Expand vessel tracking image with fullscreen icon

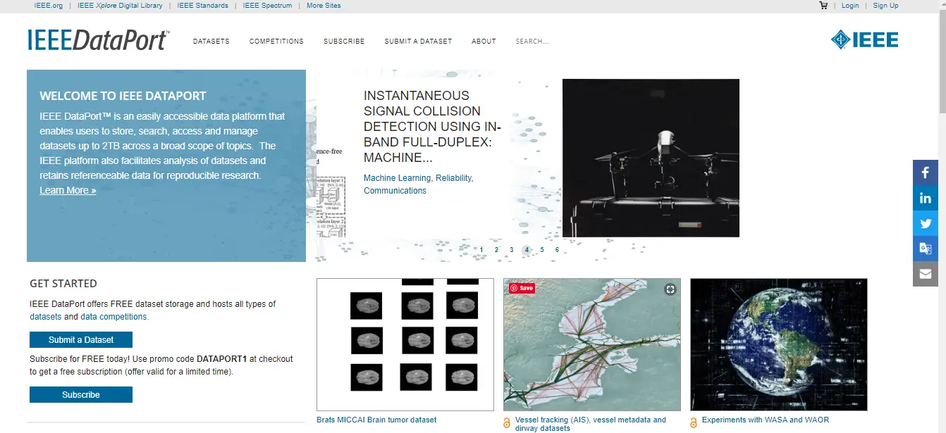tap(670, 289)
